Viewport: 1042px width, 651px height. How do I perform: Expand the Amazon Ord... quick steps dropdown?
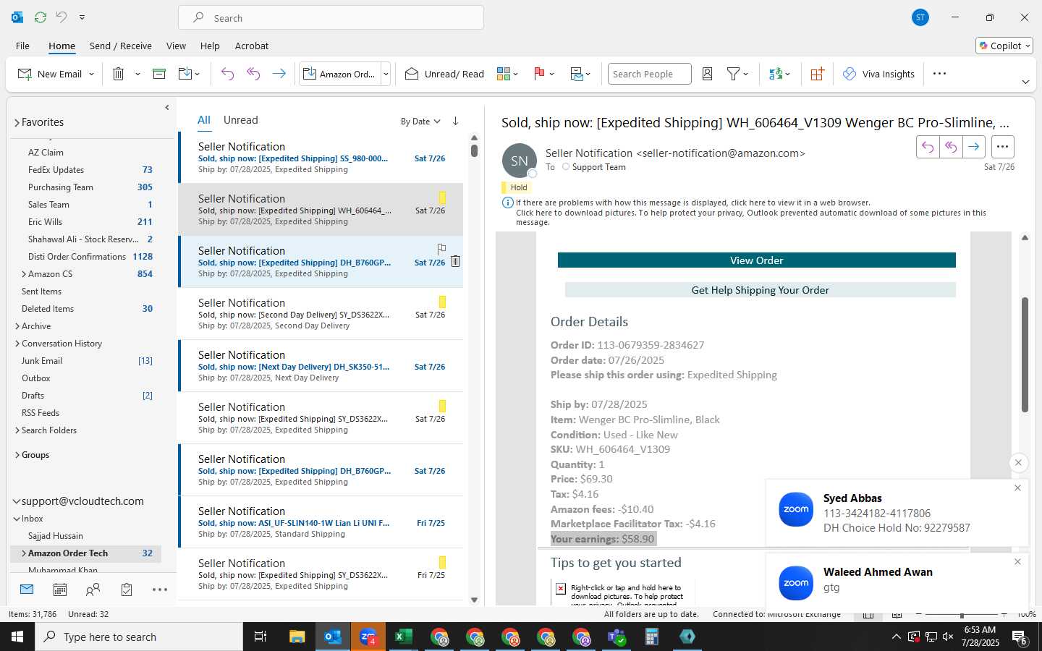[x=386, y=74]
